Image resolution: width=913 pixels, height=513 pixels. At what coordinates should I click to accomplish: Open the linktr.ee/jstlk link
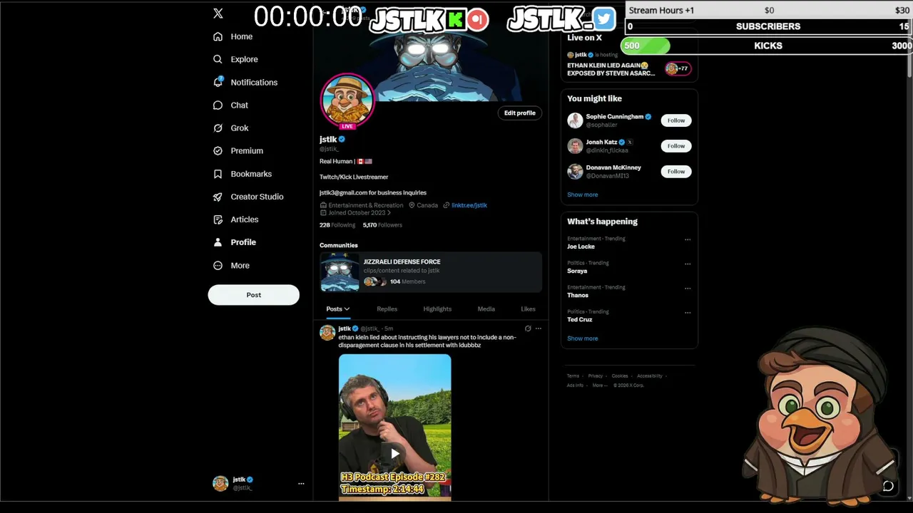[469, 205]
